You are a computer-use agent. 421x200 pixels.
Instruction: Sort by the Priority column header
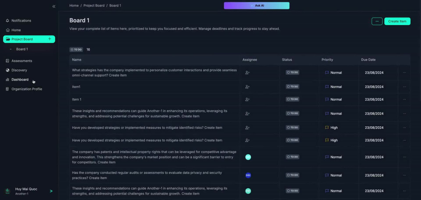pos(327,60)
